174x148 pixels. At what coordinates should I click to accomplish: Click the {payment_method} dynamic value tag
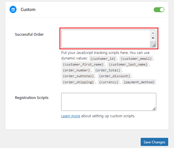tap(139, 82)
